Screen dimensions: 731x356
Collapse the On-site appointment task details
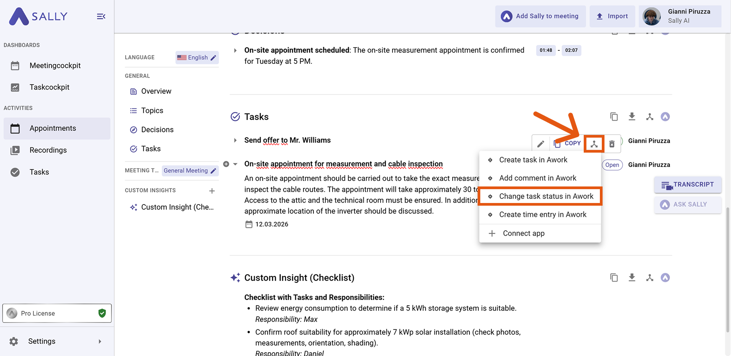235,164
